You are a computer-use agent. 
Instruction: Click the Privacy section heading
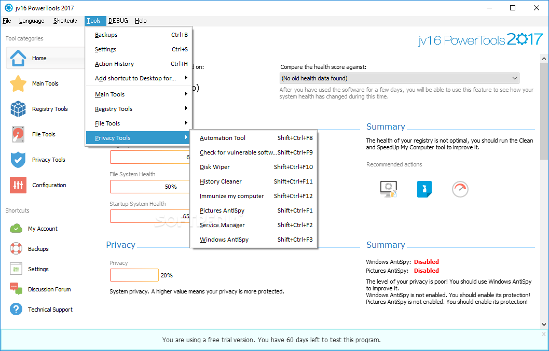[121, 245]
